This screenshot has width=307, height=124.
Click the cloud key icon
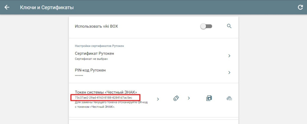pos(229,98)
